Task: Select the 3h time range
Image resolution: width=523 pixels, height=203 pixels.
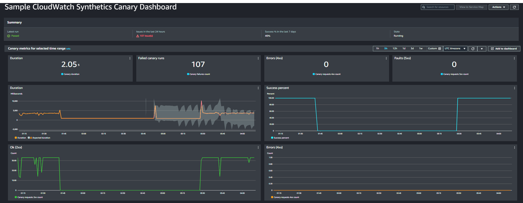Action: (x=386, y=49)
